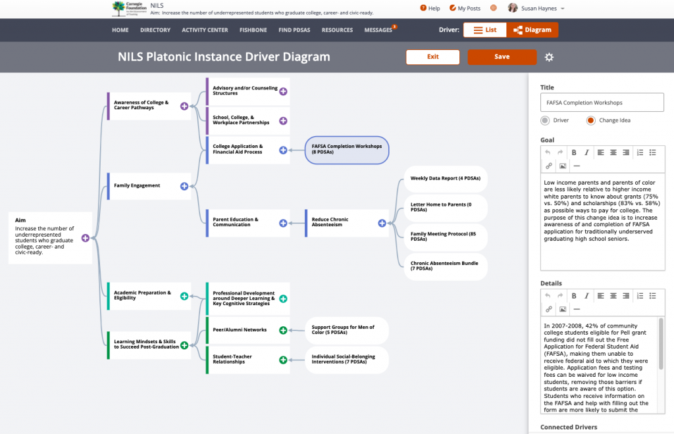Click the redo icon in the Goal editor

[560, 153]
